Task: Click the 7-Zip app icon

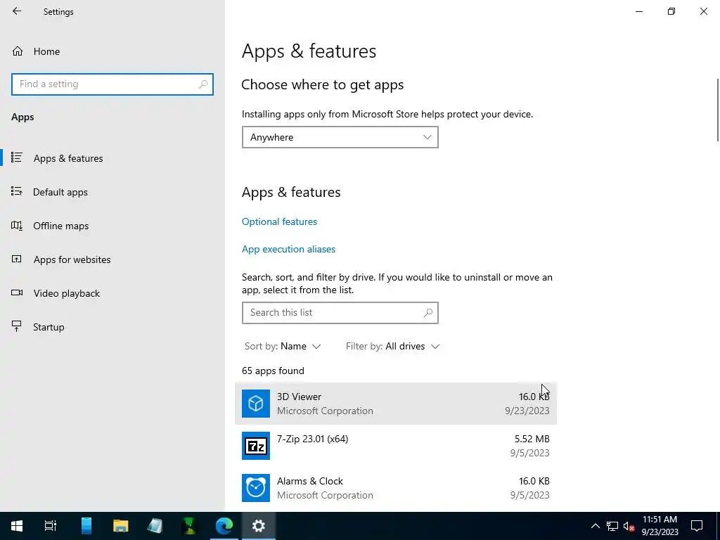Action: pyautogui.click(x=256, y=446)
